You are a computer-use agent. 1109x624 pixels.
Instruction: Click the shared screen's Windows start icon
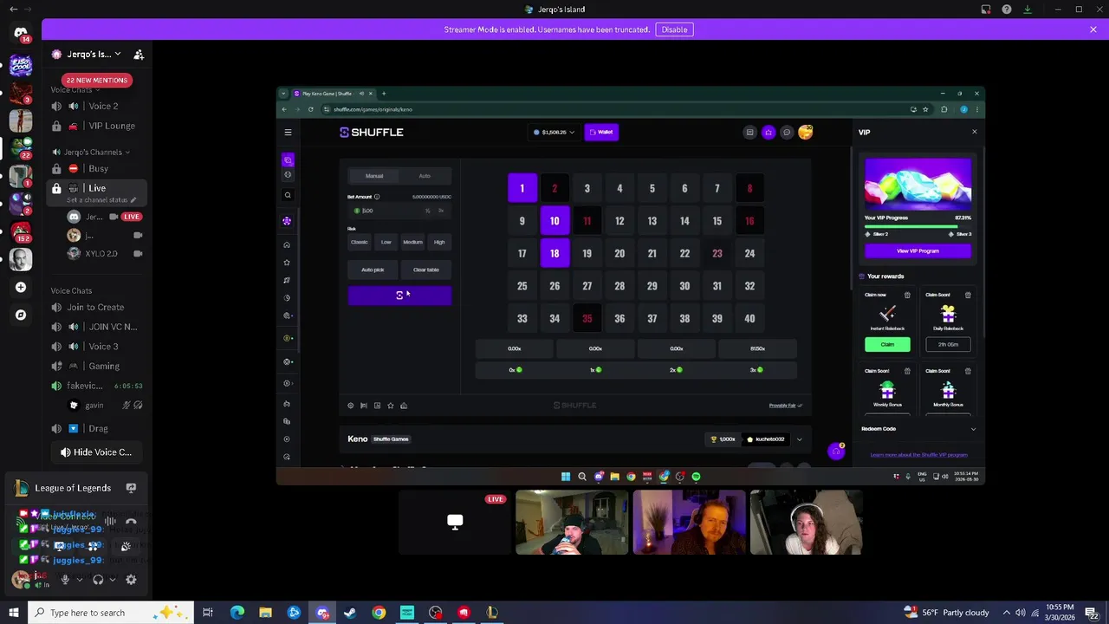[566, 476]
